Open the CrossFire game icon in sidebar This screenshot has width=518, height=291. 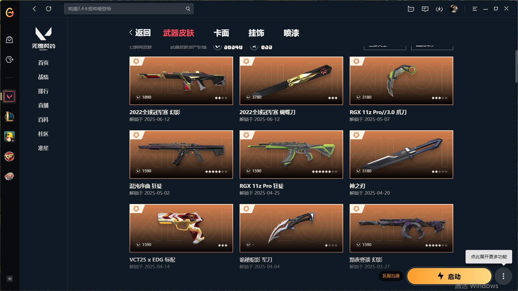point(9,156)
